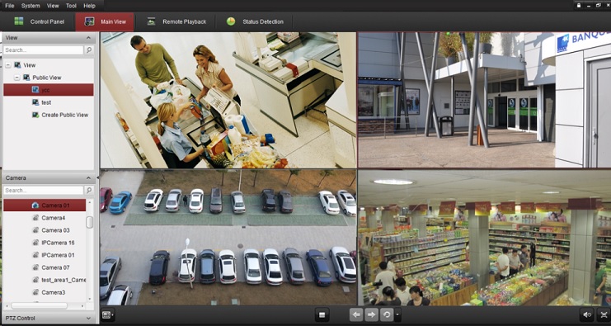The width and height of the screenshot is (611, 326).
Task: Search views using the magnifier icon
Action: coord(89,50)
